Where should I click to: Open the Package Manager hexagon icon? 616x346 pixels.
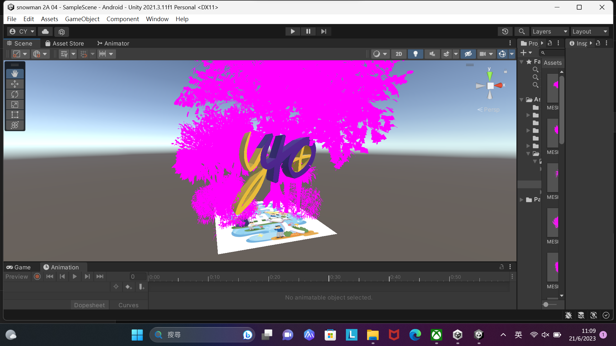61,32
